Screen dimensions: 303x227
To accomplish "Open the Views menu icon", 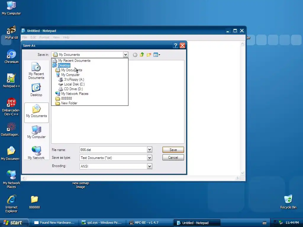I will click(x=157, y=55).
